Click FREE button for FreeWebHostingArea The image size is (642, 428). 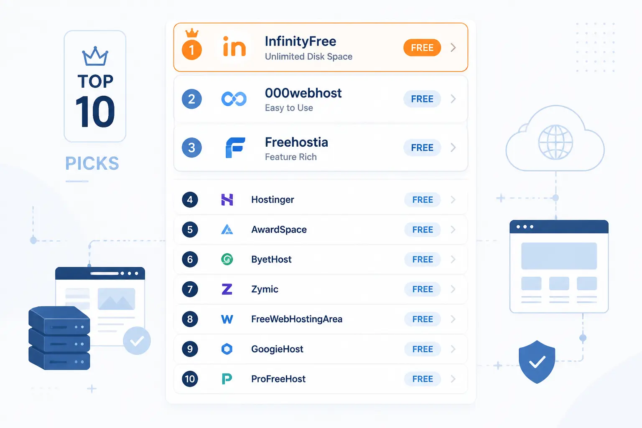(423, 319)
